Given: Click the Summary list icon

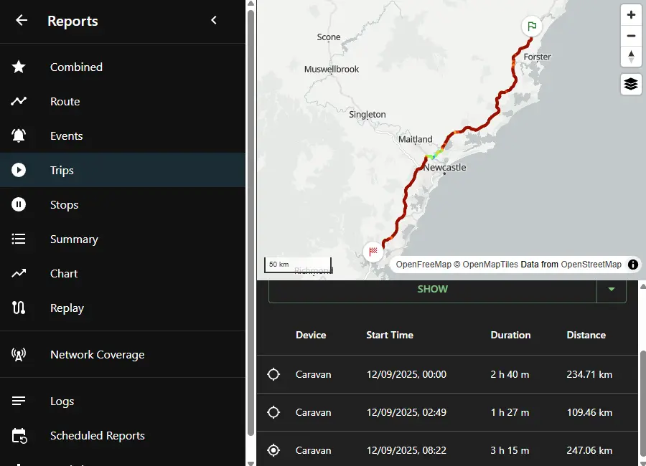Looking at the screenshot, I should click(x=19, y=239).
